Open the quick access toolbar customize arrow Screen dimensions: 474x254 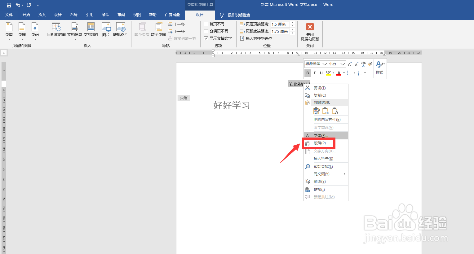38,5
